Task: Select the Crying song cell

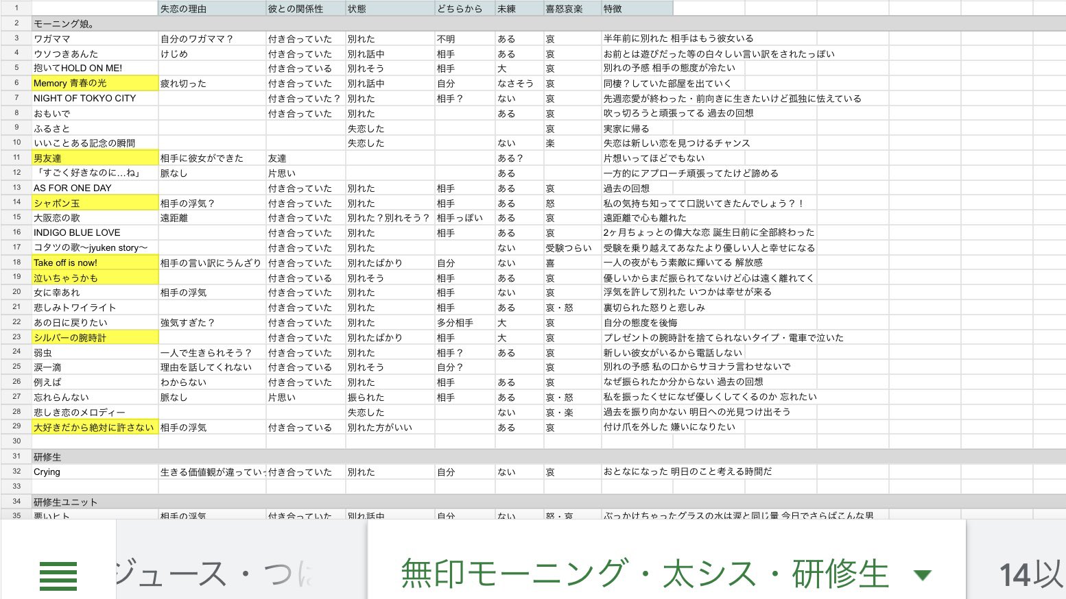Action: tap(95, 472)
